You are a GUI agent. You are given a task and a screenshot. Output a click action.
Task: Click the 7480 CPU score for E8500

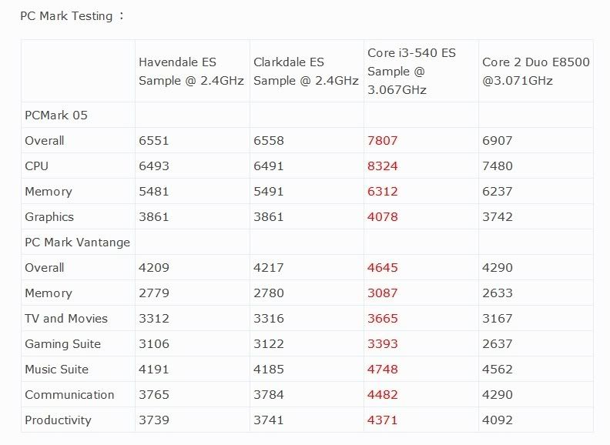tap(498, 166)
